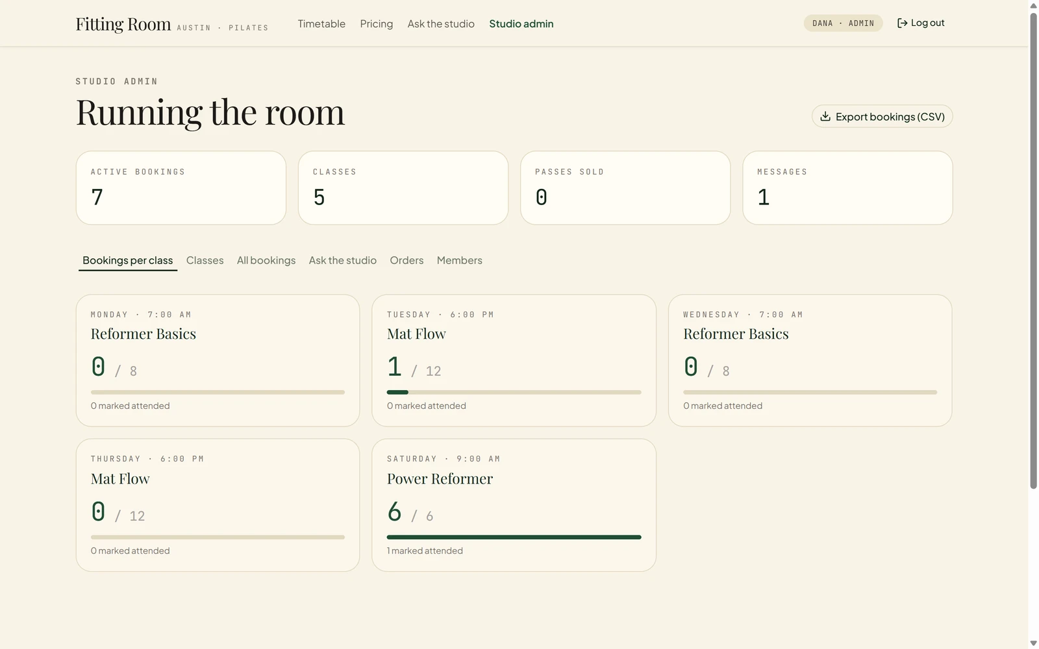Switch to the Classes tab
The image size is (1039, 649).
(205, 260)
